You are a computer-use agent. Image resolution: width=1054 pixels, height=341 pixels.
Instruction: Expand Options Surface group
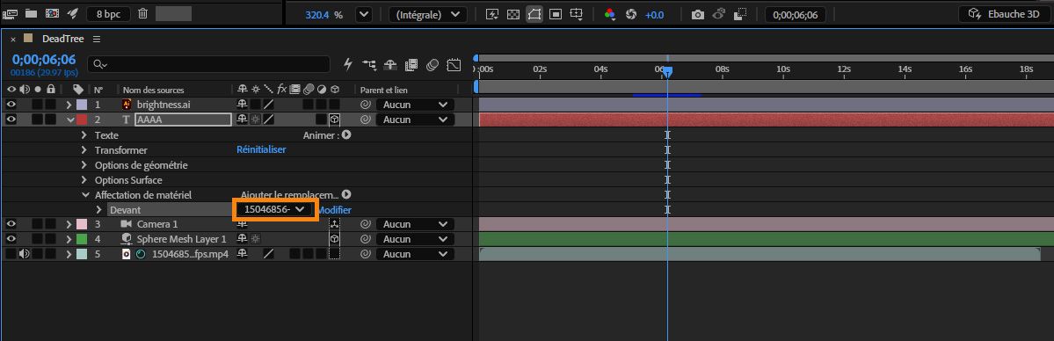tap(84, 179)
